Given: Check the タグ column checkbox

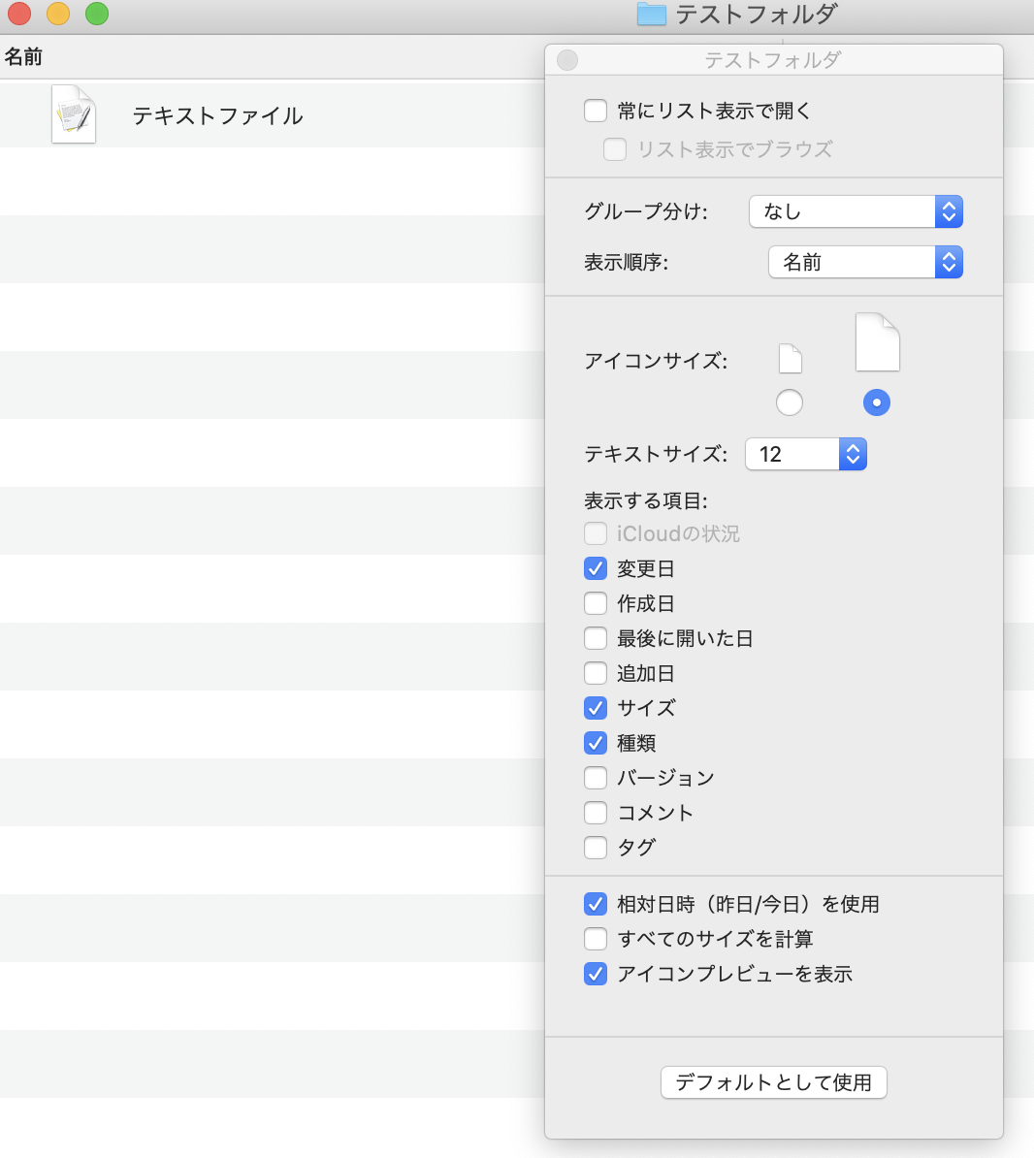Looking at the screenshot, I should pos(596,848).
